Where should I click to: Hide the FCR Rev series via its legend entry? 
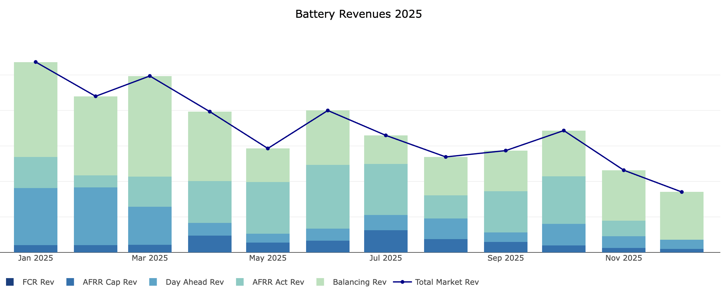38,282
